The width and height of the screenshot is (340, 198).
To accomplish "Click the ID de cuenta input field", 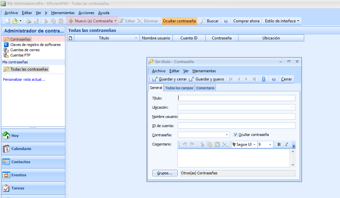I will click(236, 126).
